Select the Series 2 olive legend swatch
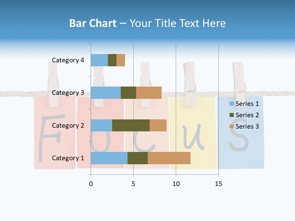295x221 pixels. [231, 115]
